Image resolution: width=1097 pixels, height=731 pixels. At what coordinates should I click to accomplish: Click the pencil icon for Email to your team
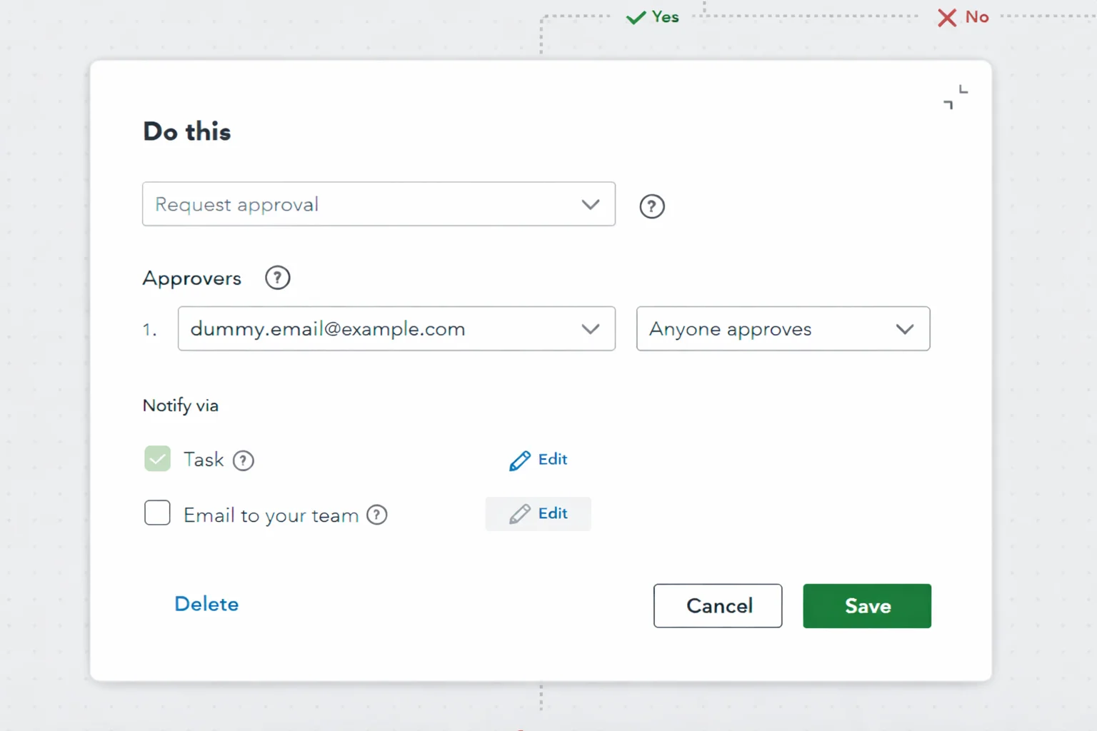click(x=521, y=513)
